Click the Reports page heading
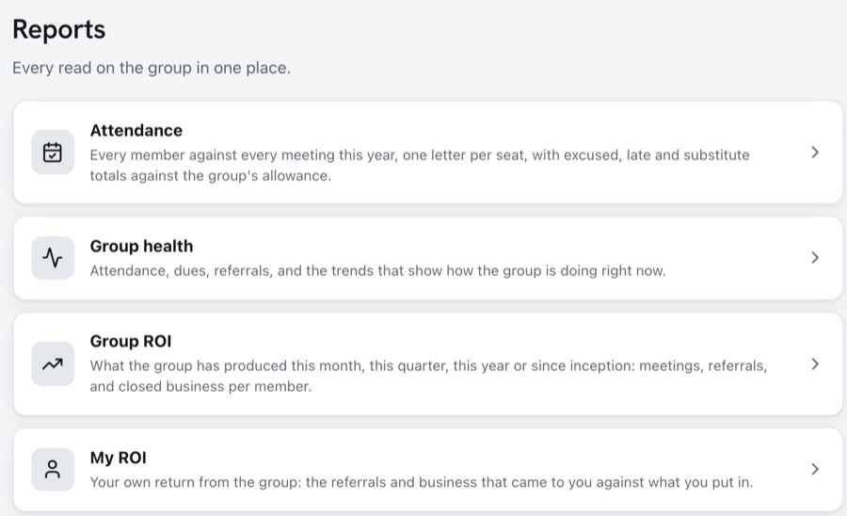Image resolution: width=847 pixels, height=516 pixels. 59,29
